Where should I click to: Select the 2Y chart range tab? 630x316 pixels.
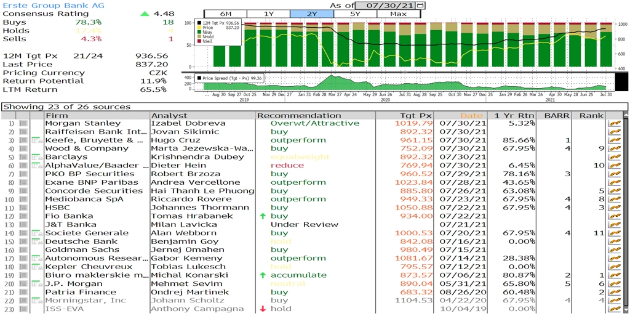click(312, 14)
